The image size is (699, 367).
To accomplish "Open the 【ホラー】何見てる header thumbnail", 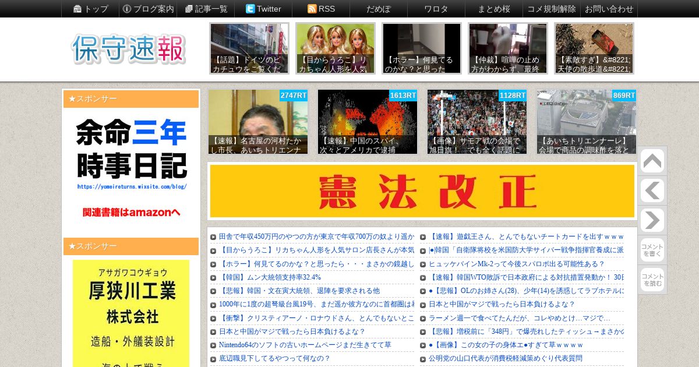I will pos(422,48).
